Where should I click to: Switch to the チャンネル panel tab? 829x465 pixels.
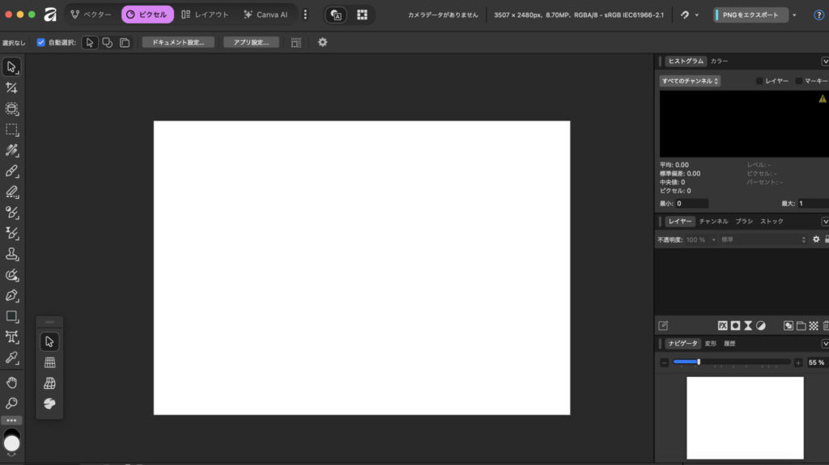click(713, 221)
